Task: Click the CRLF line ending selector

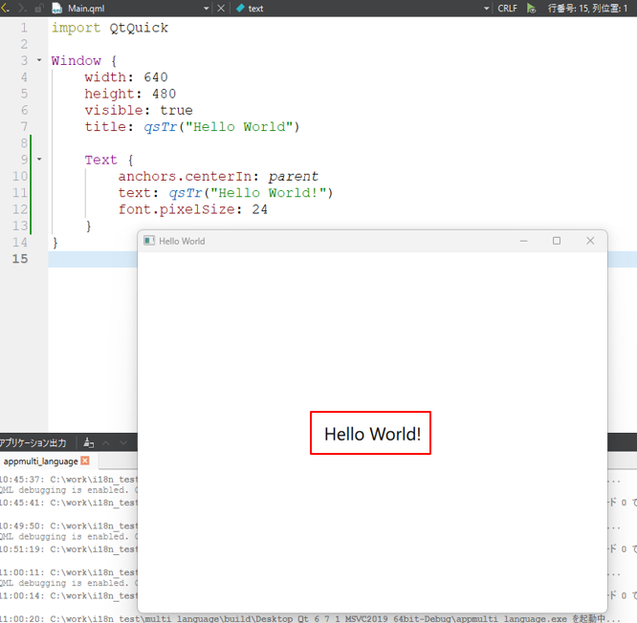Action: [x=507, y=8]
